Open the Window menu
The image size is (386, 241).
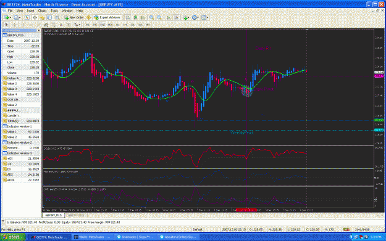pos(67,10)
